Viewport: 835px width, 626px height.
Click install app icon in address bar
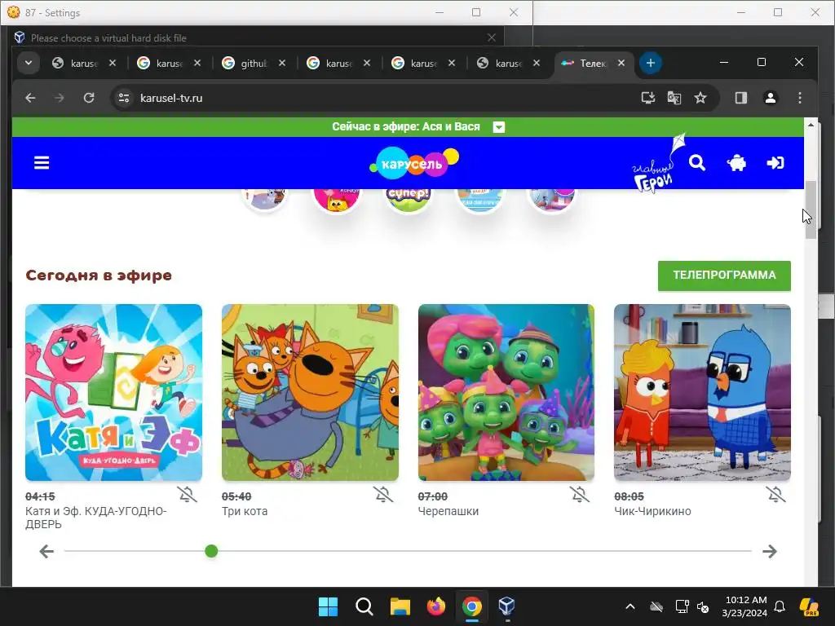tap(647, 98)
